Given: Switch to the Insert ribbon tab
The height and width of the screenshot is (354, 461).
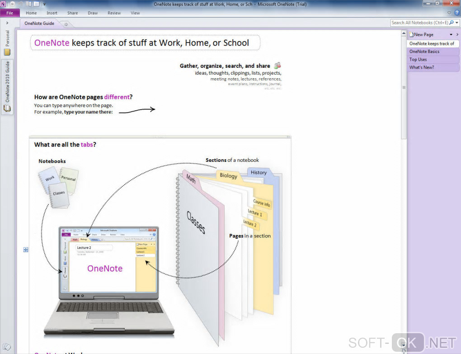Looking at the screenshot, I should [x=52, y=13].
